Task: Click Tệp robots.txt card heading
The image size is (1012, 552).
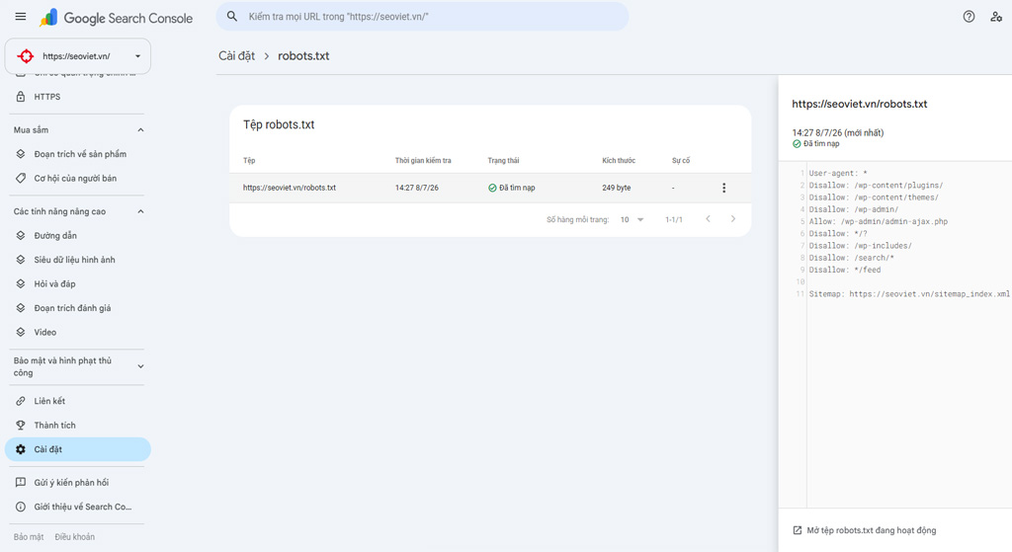Action: point(279,124)
